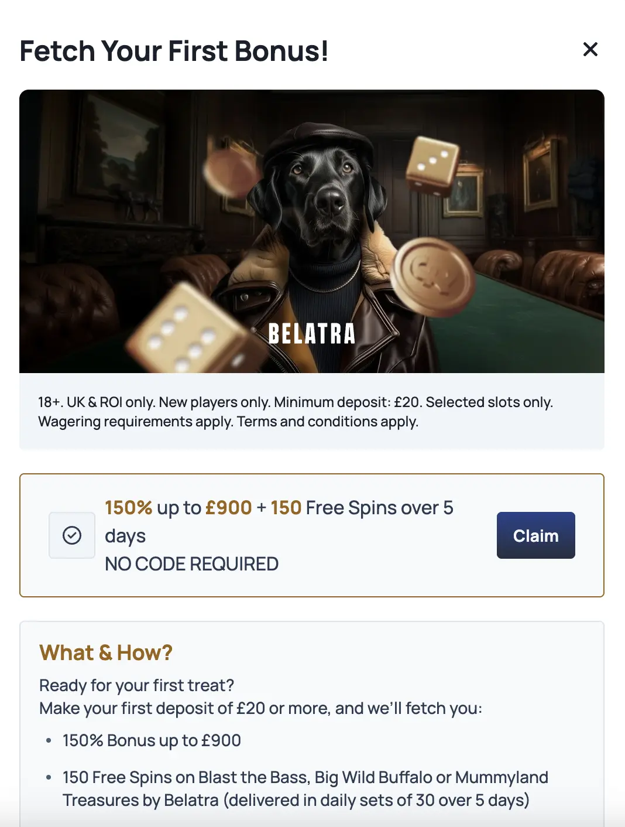Click the NO CODE REQUIRED label

tap(191, 564)
